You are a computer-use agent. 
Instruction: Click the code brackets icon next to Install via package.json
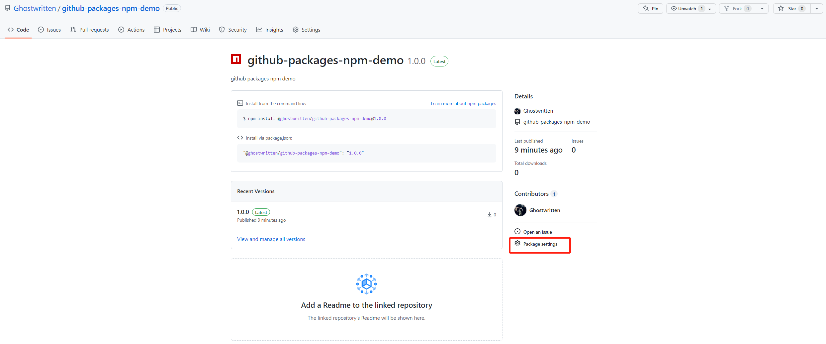pos(240,138)
